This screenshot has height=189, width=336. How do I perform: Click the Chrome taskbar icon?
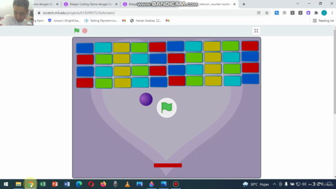(x=30, y=184)
